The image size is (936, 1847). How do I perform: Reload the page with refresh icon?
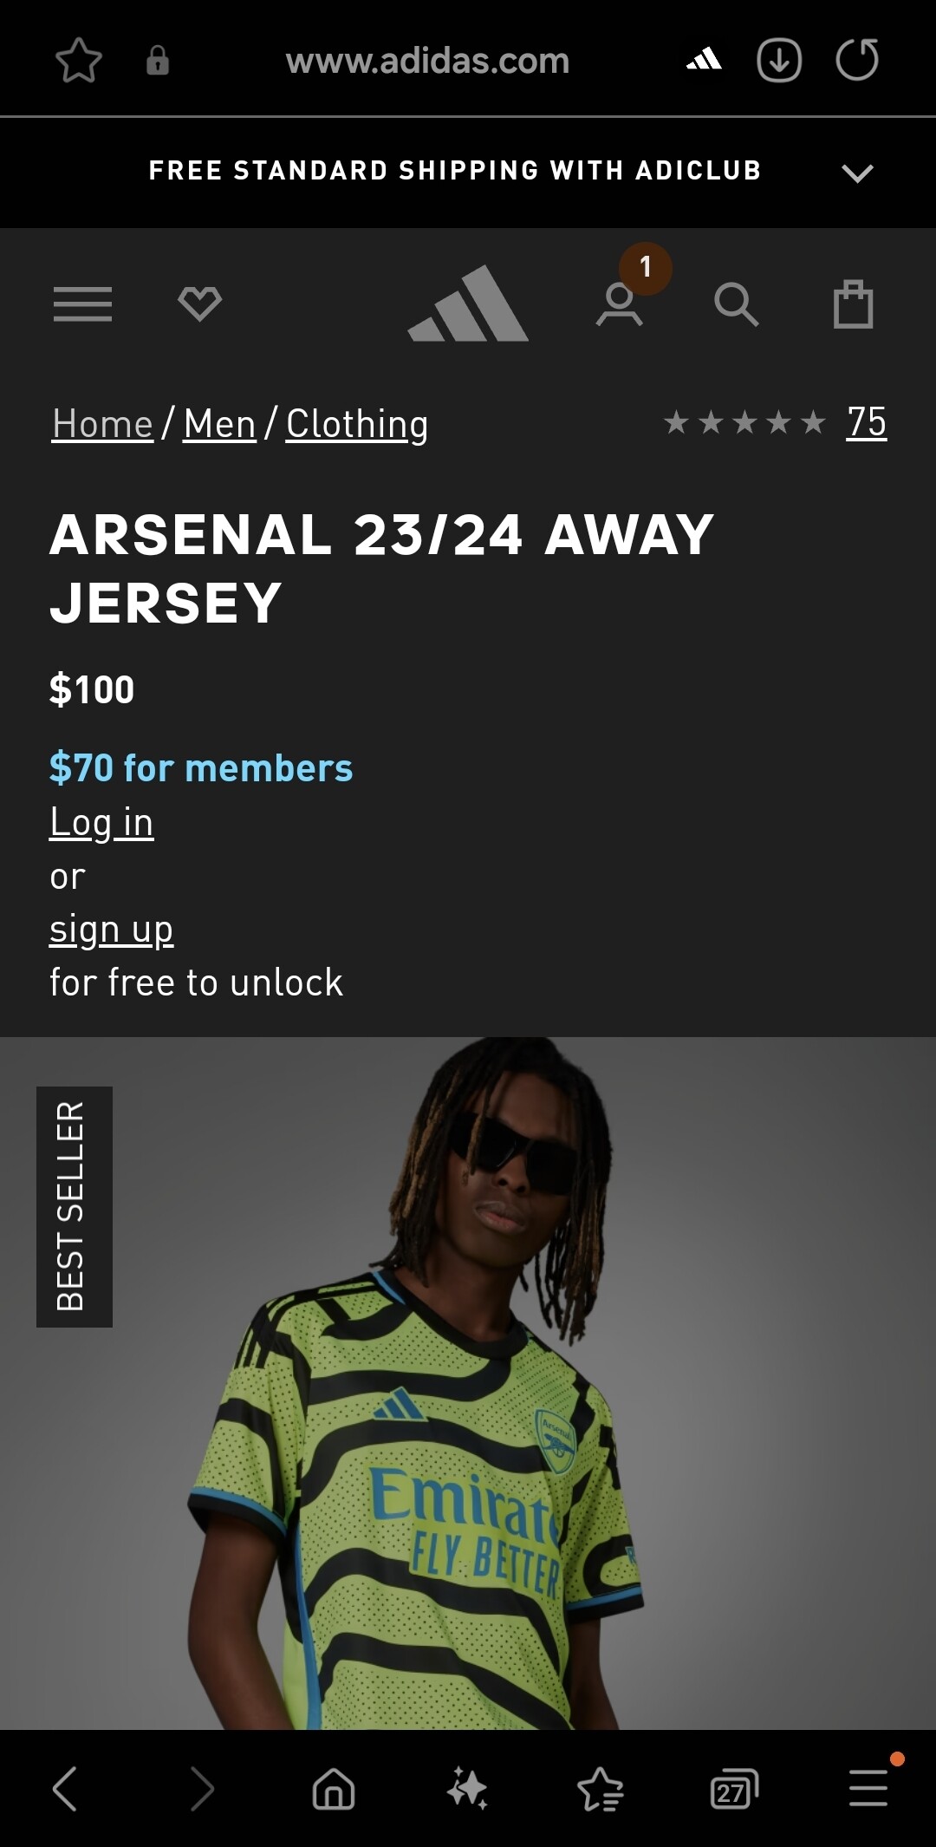857,60
